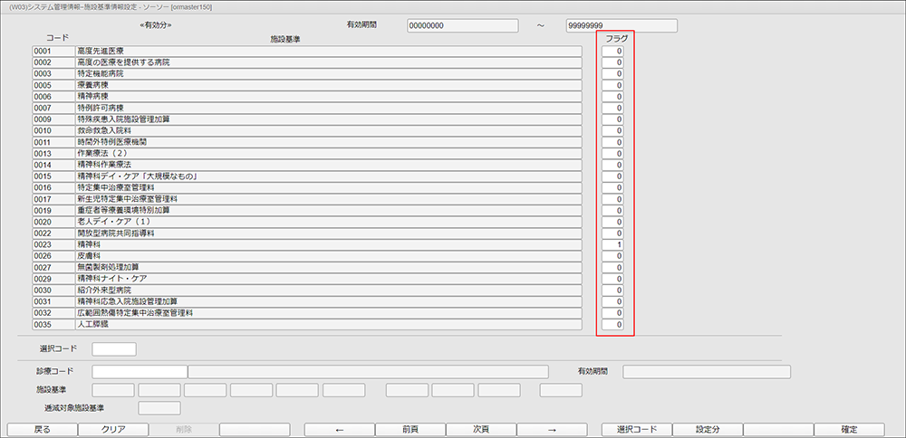This screenshot has height=438, width=906.
Task: Go to next page with 次頁
Action: 481,430
